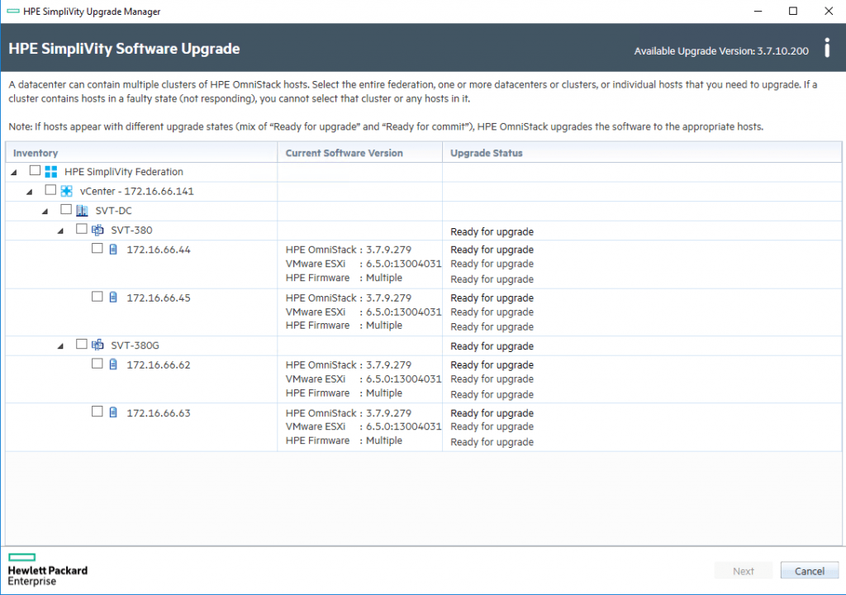The image size is (846, 595).
Task: Click host icon for 172.16.66.44
Action: (x=113, y=250)
